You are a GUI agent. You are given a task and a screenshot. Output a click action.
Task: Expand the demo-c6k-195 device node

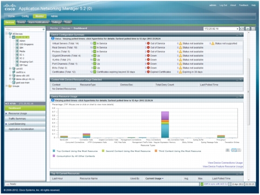[x=10, y=76]
